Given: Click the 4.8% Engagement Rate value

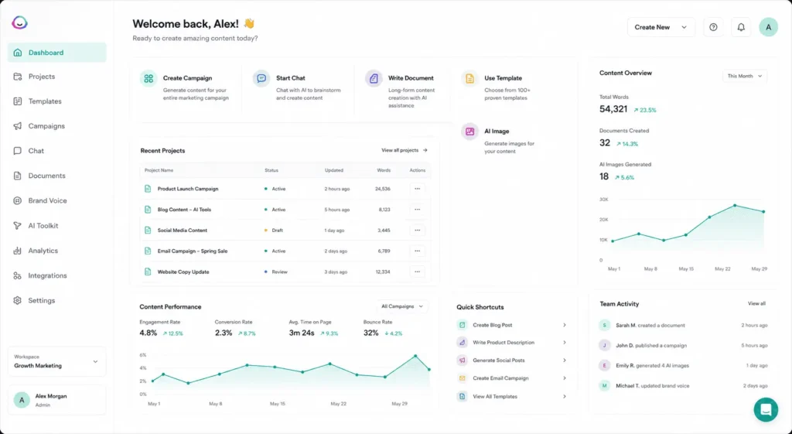Looking at the screenshot, I should coord(148,333).
